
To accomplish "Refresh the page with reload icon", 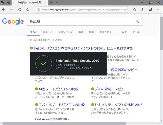I will 20,10.
